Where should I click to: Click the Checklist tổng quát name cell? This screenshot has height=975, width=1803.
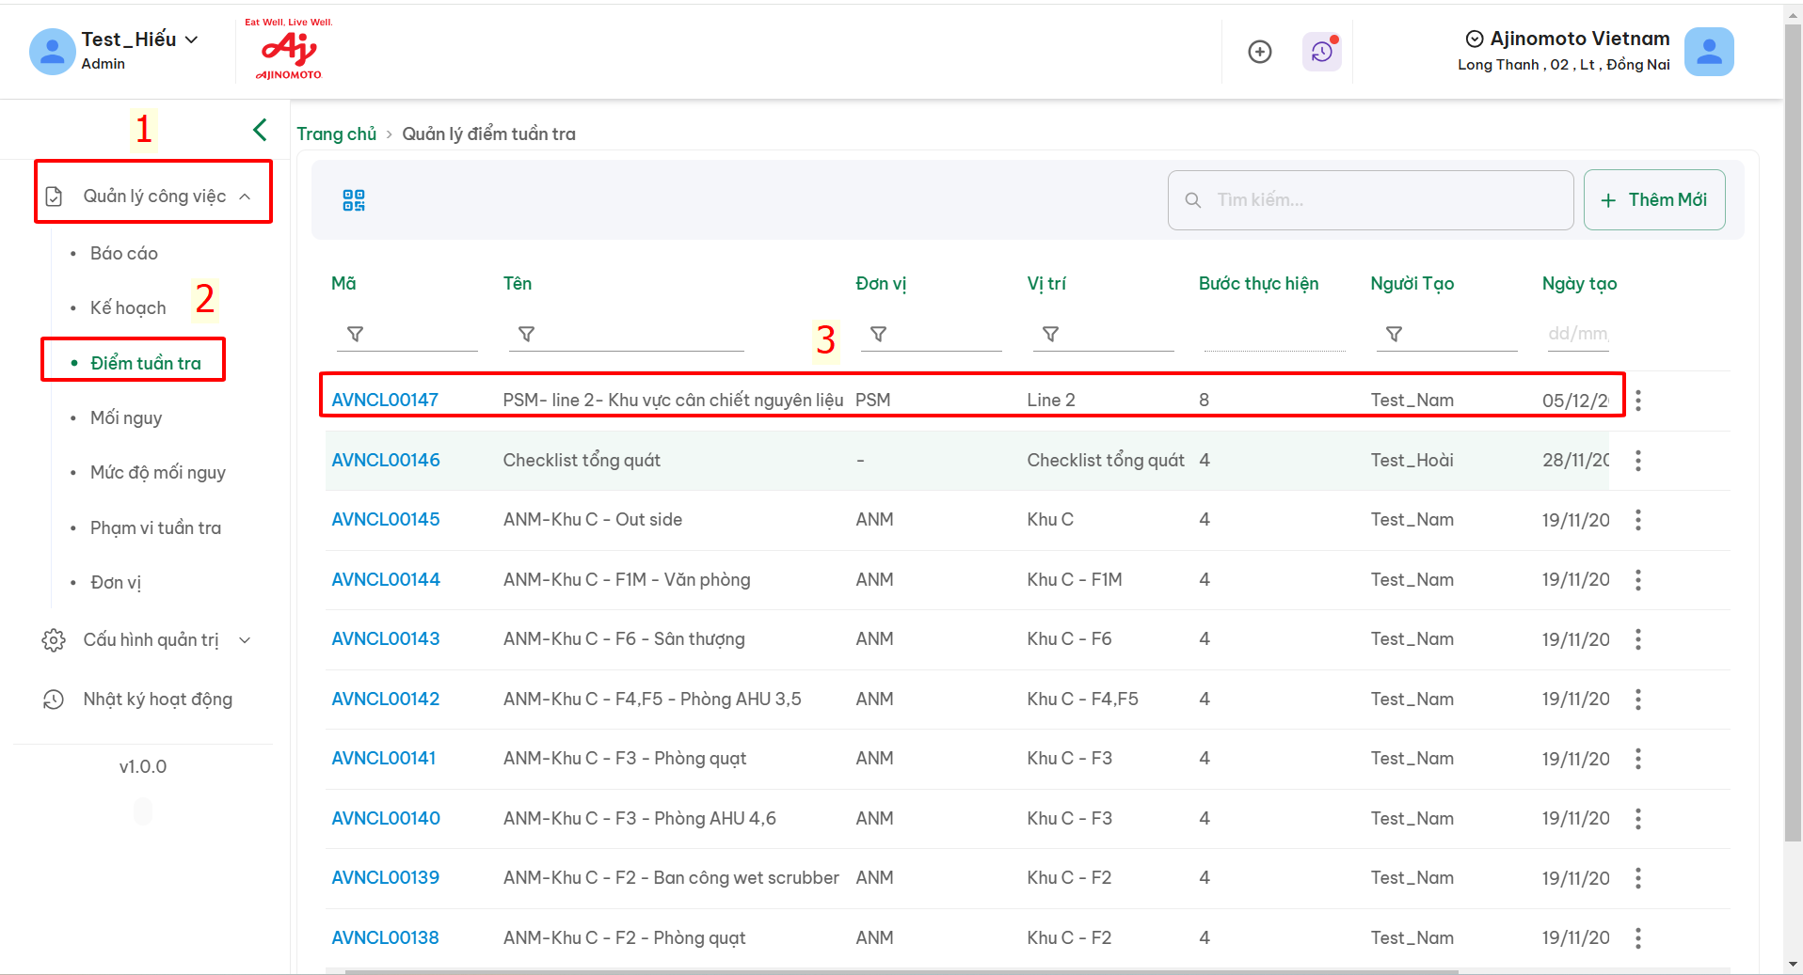582,461
